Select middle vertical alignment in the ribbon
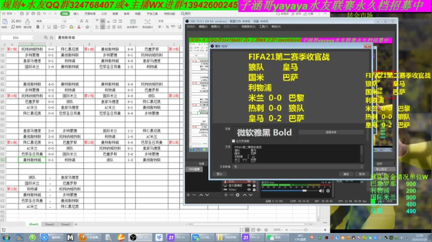The image size is (432, 242). click(x=103, y=21)
